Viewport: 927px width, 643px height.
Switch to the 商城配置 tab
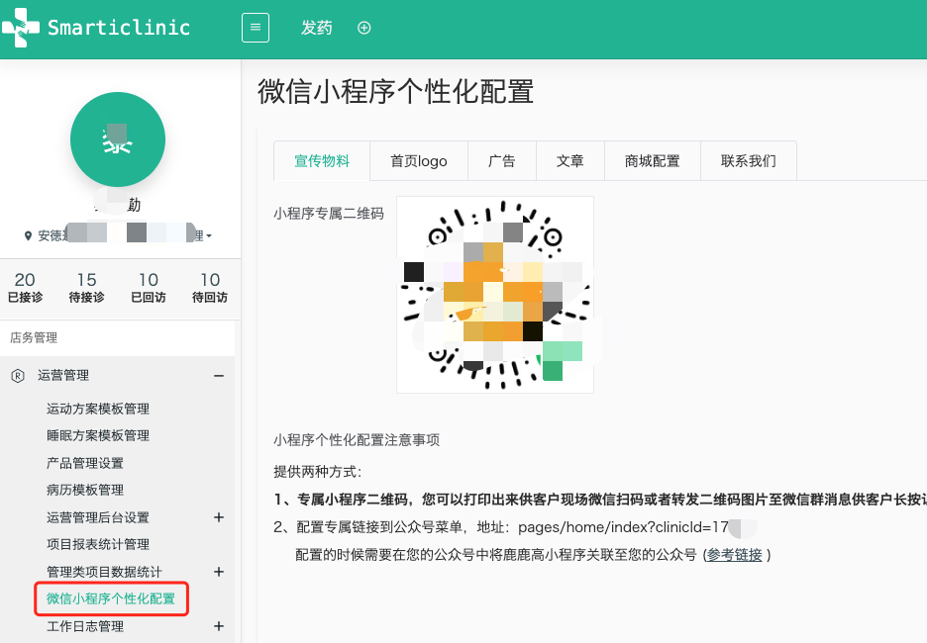(653, 160)
